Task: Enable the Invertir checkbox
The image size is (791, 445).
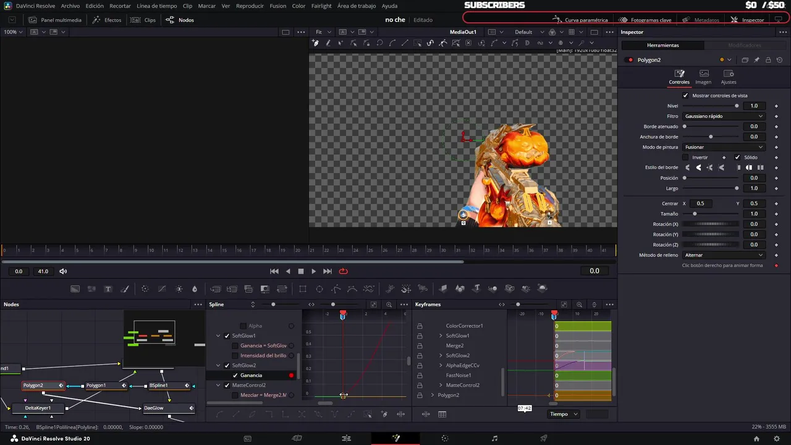Action: [685, 158]
